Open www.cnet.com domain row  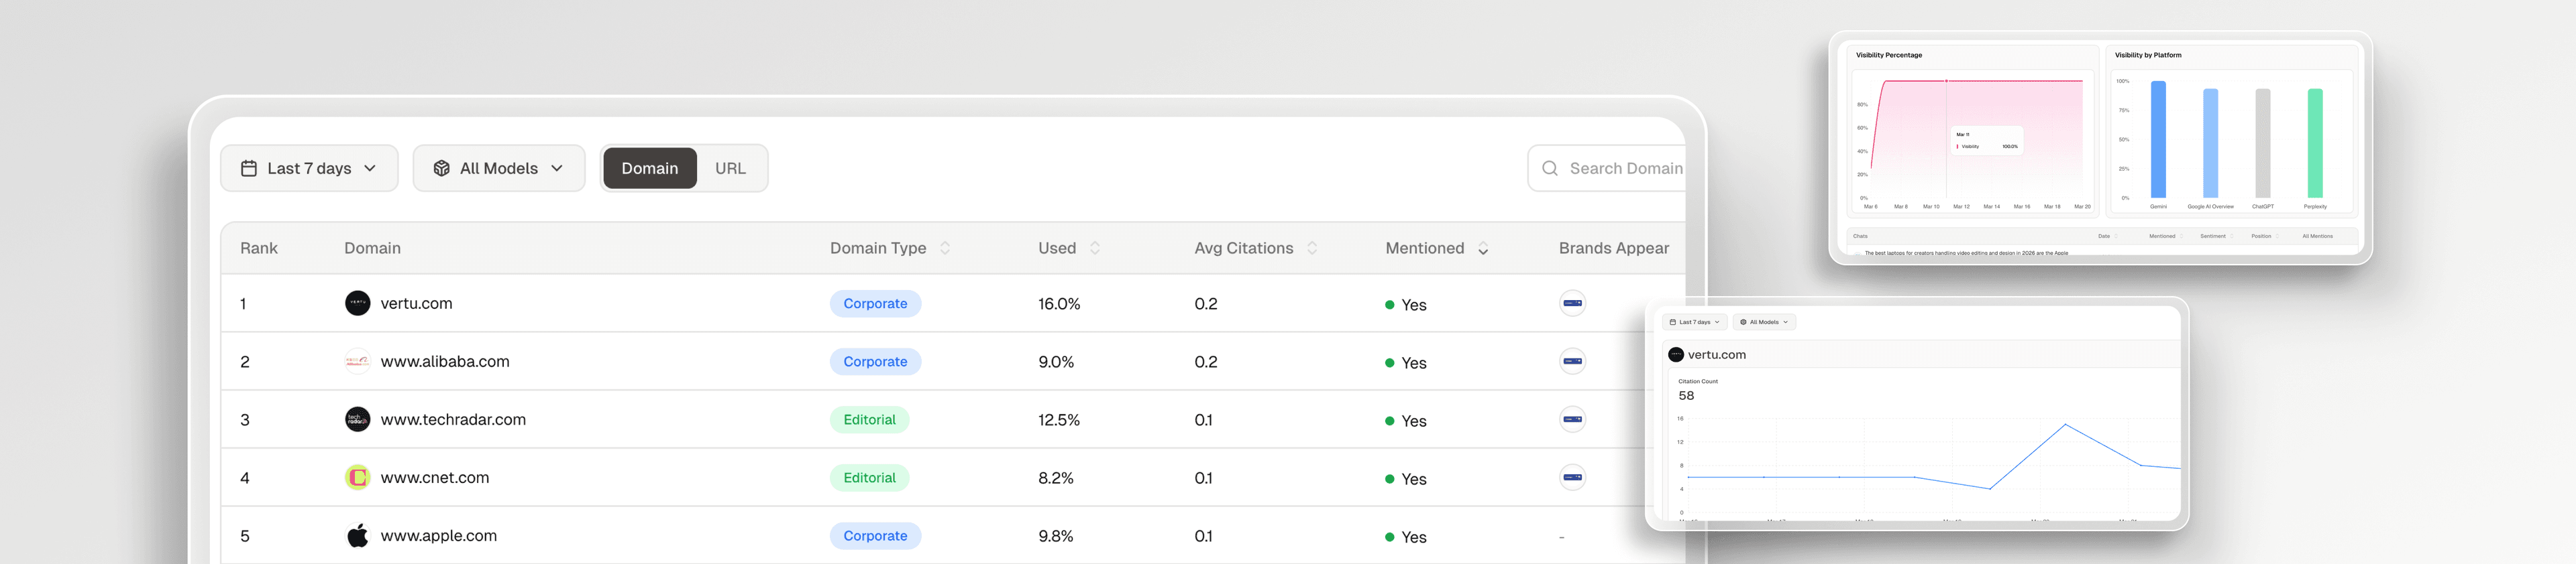(435, 477)
